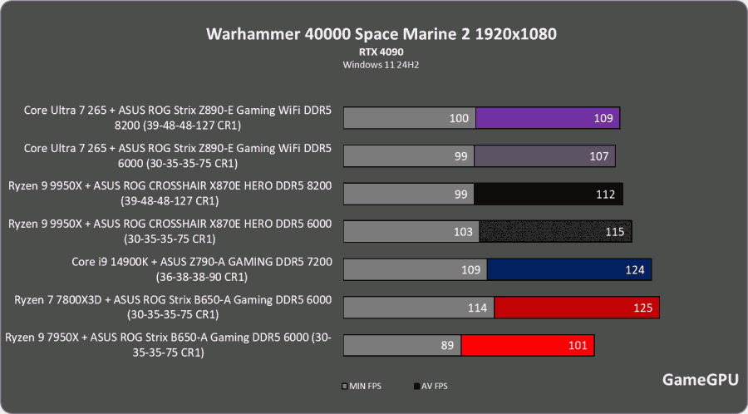
Task: Click the bright red bar showing 101 FPS
Action: coord(528,345)
